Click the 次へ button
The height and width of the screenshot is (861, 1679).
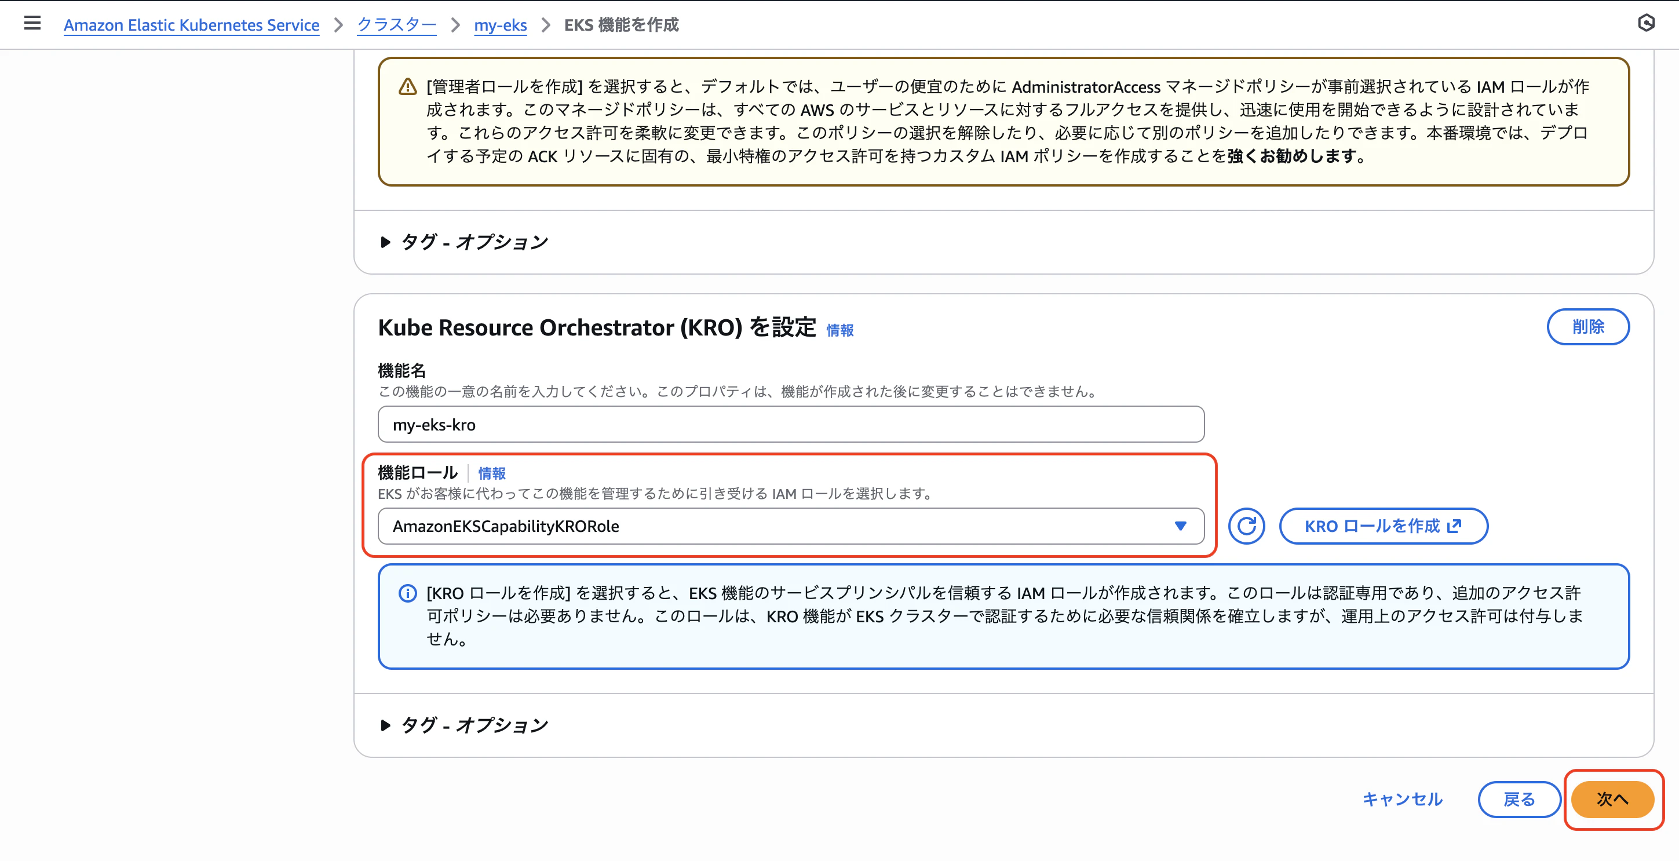pyautogui.click(x=1612, y=800)
